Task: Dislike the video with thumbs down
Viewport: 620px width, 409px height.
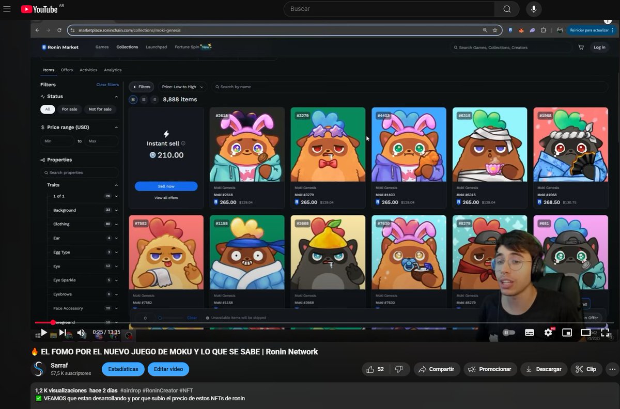Action: (399, 369)
